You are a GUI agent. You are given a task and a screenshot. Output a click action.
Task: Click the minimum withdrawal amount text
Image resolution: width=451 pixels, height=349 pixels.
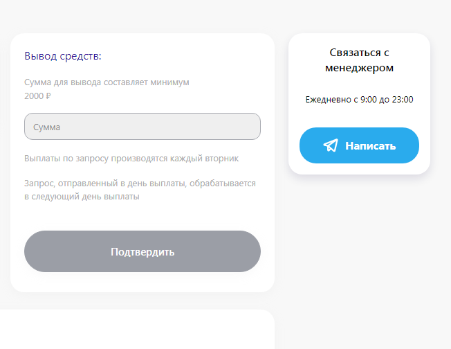pyautogui.click(x=107, y=82)
